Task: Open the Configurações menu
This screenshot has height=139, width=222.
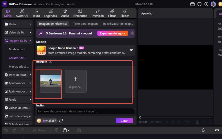Action: pos(55,4)
